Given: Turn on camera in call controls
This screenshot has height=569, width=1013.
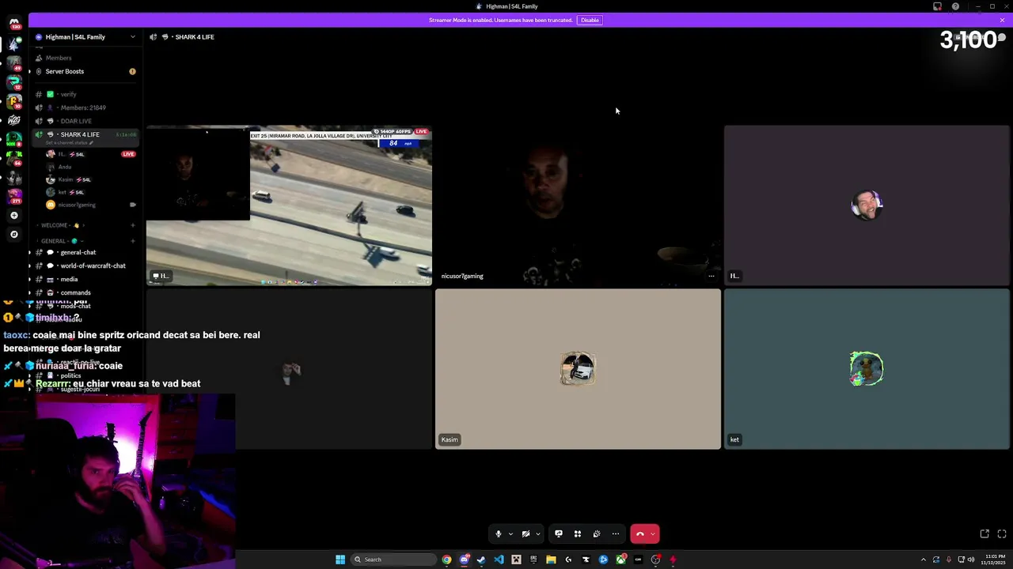Looking at the screenshot, I should point(525,534).
